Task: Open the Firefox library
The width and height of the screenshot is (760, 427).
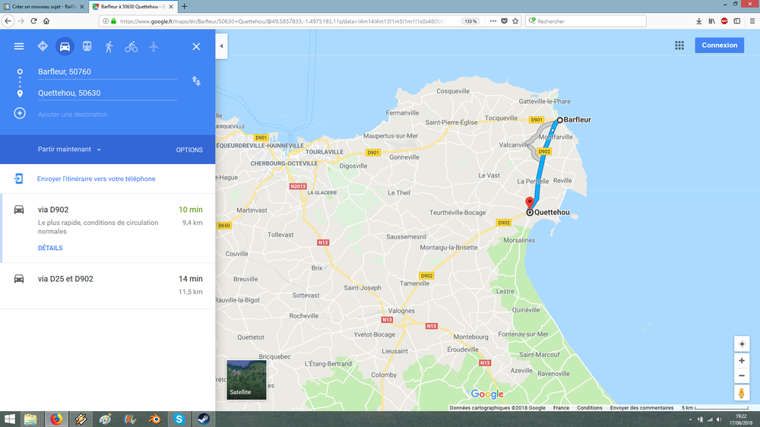Action: point(711,21)
